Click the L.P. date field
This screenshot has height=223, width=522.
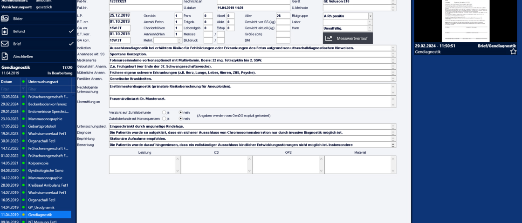tap(119, 16)
